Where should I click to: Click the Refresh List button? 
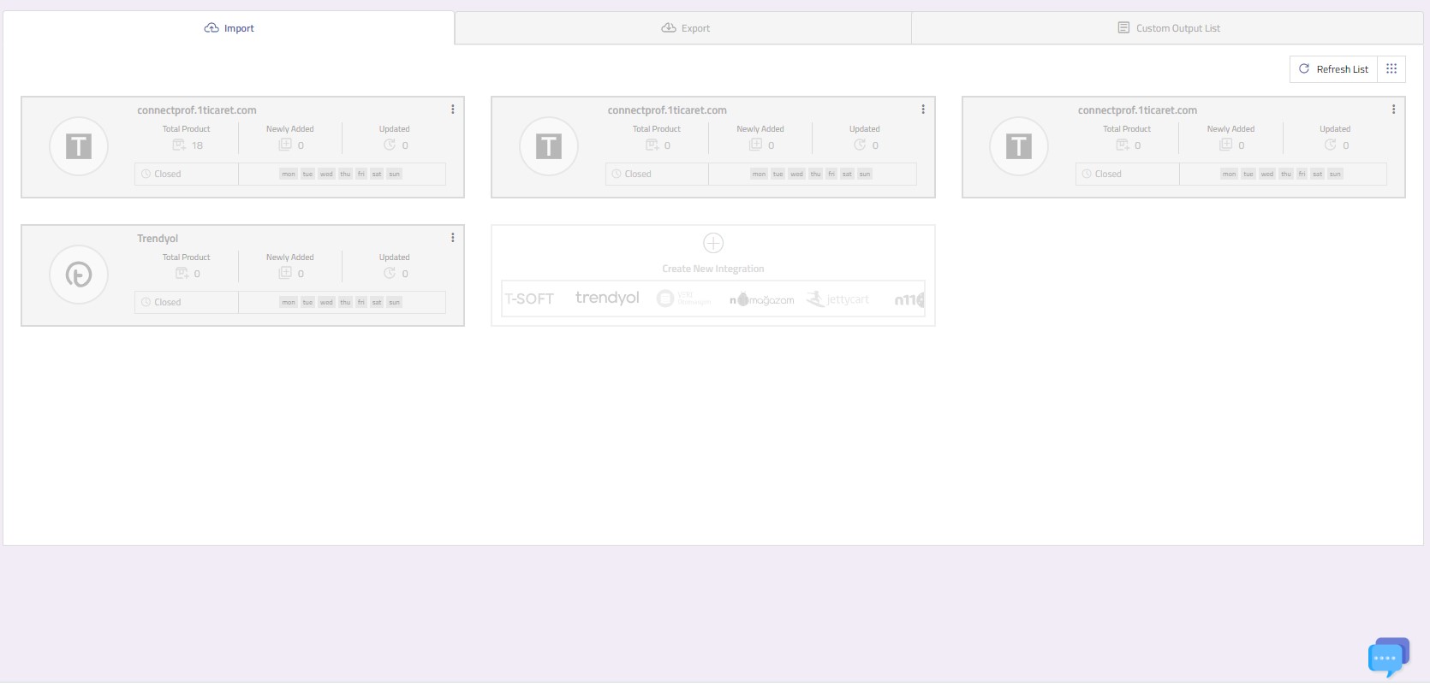(1333, 69)
